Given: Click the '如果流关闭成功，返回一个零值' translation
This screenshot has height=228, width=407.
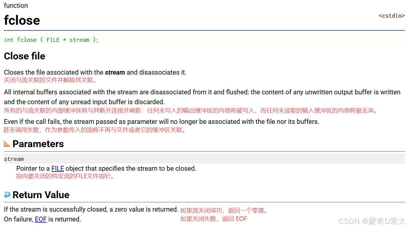Looking at the screenshot, I should [224, 210].
